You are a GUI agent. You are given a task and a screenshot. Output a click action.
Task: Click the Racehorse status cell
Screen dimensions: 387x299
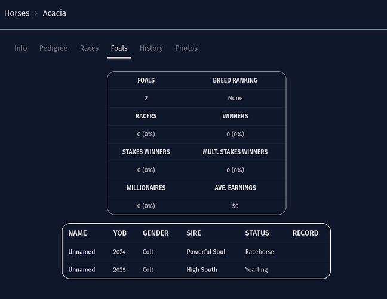pyautogui.click(x=259, y=252)
